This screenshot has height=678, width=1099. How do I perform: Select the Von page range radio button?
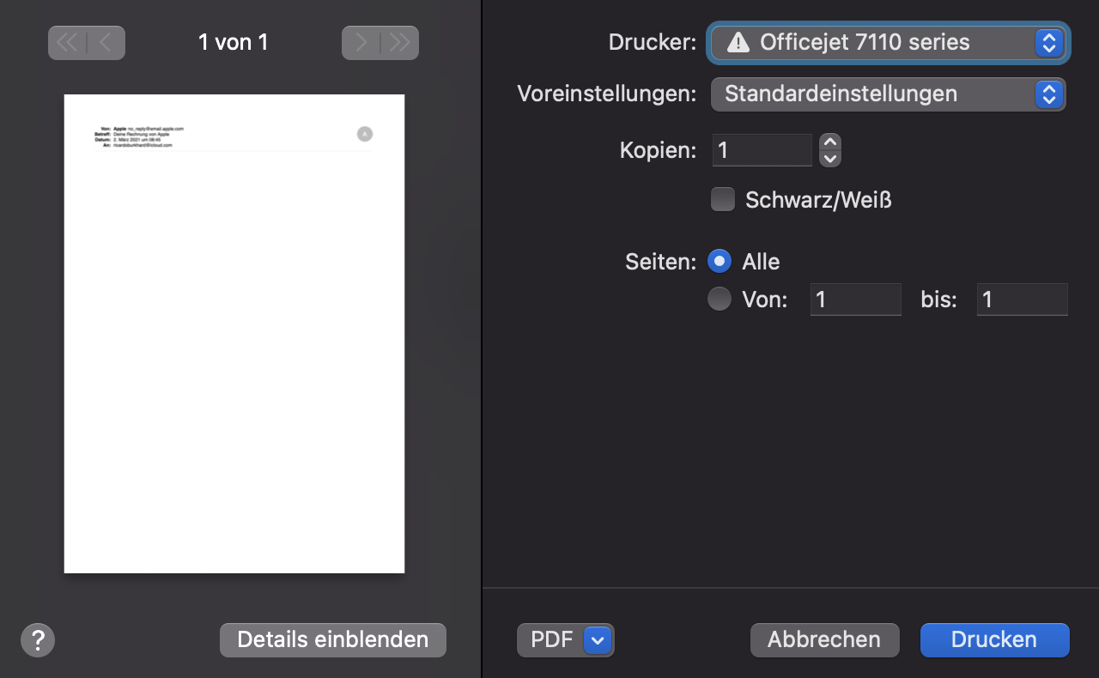[x=720, y=299]
